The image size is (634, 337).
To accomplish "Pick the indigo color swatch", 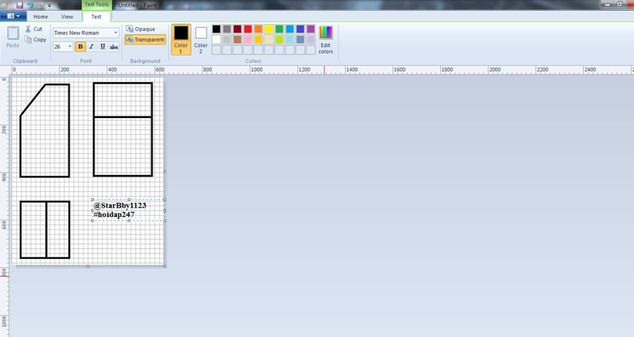I will pos(300,29).
